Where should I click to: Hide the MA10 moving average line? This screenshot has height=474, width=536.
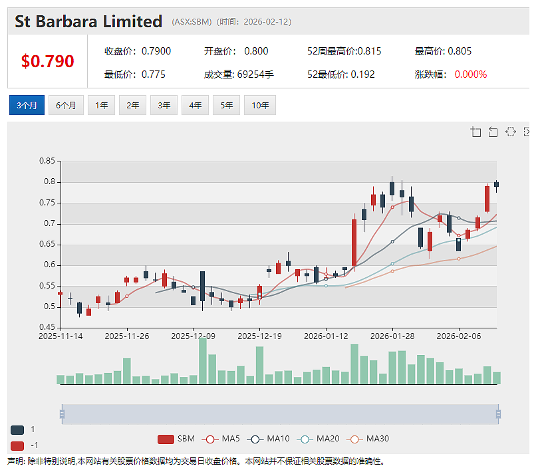click(x=268, y=439)
